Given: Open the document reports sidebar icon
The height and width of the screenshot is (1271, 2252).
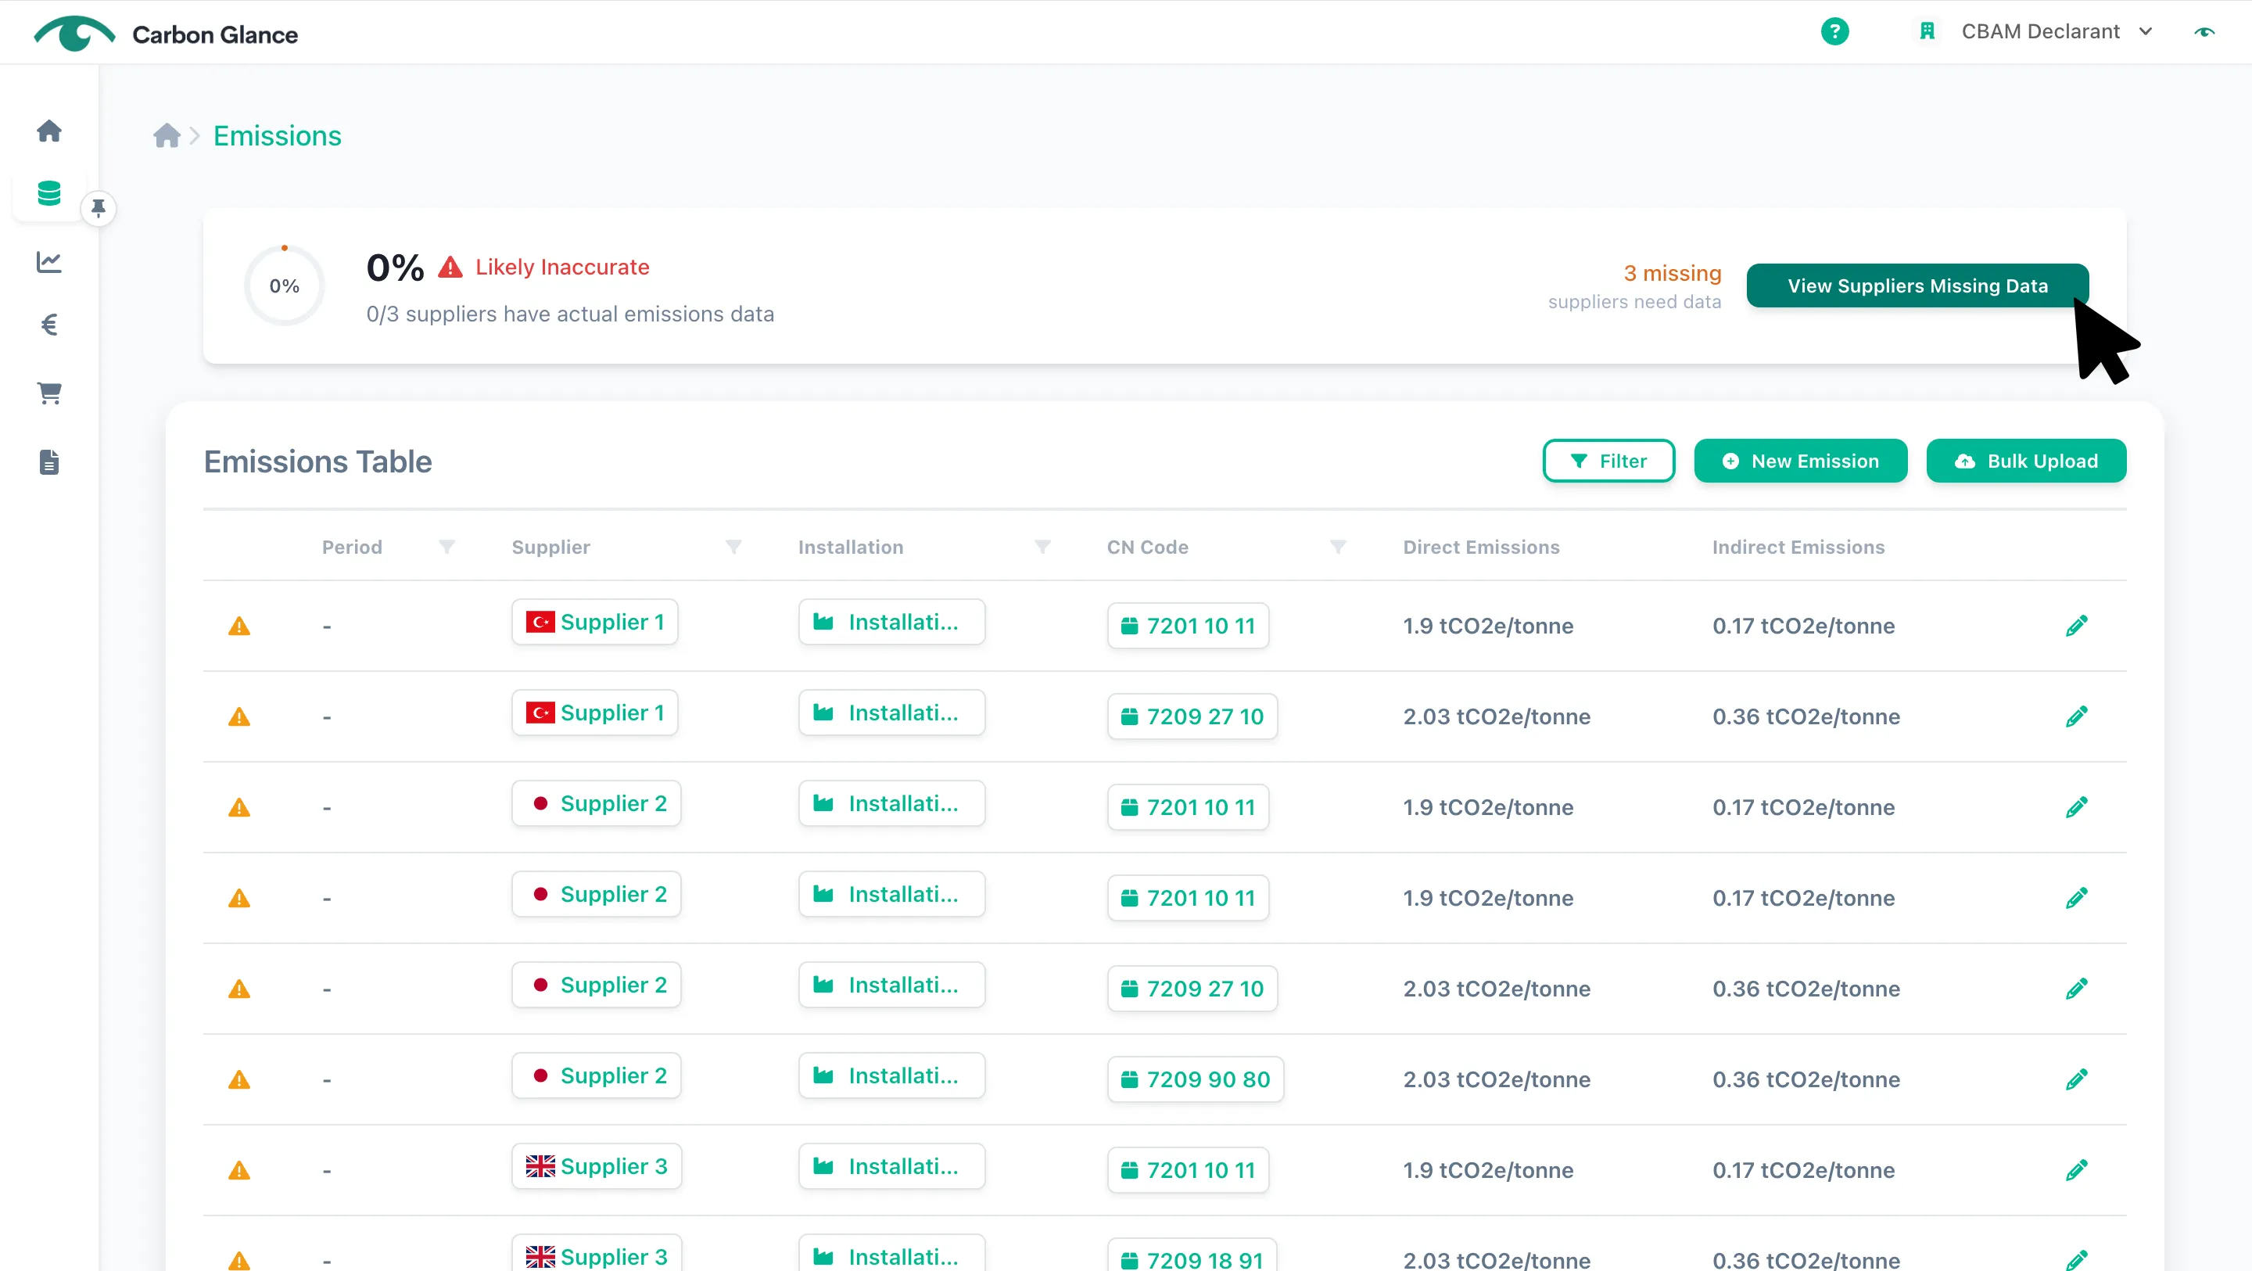Looking at the screenshot, I should (x=49, y=462).
